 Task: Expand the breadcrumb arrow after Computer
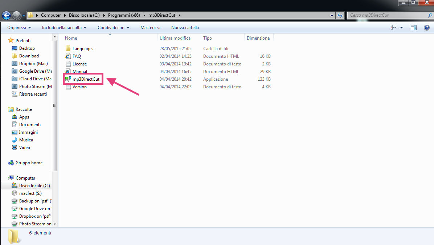pyautogui.click(x=65, y=16)
